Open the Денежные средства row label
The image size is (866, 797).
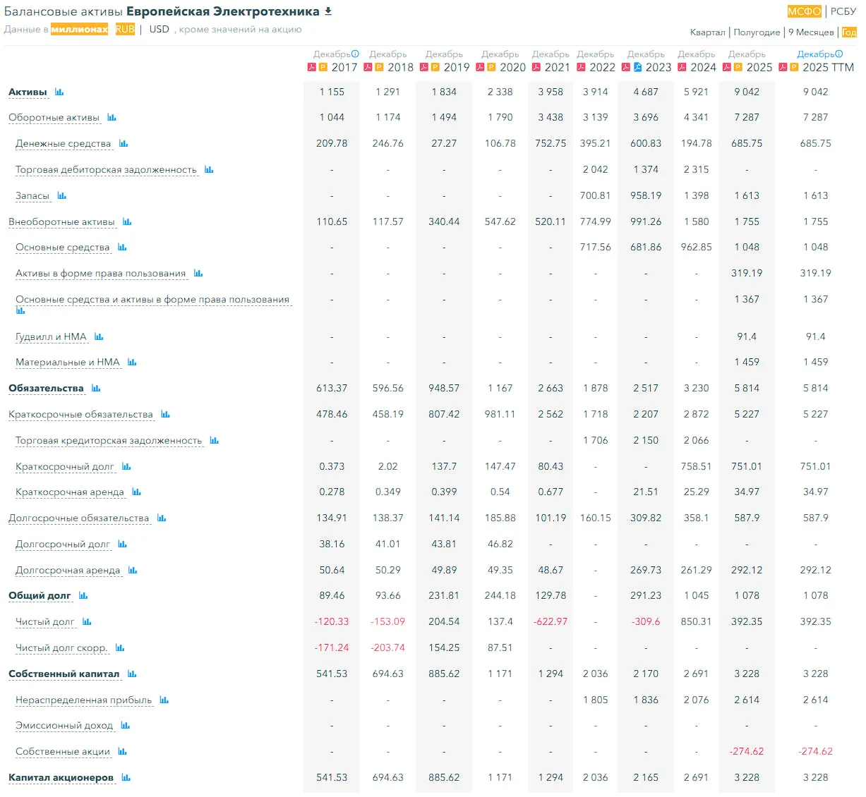point(64,144)
